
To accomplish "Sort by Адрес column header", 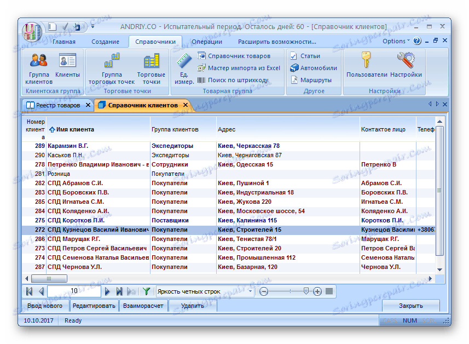I will click(288, 129).
